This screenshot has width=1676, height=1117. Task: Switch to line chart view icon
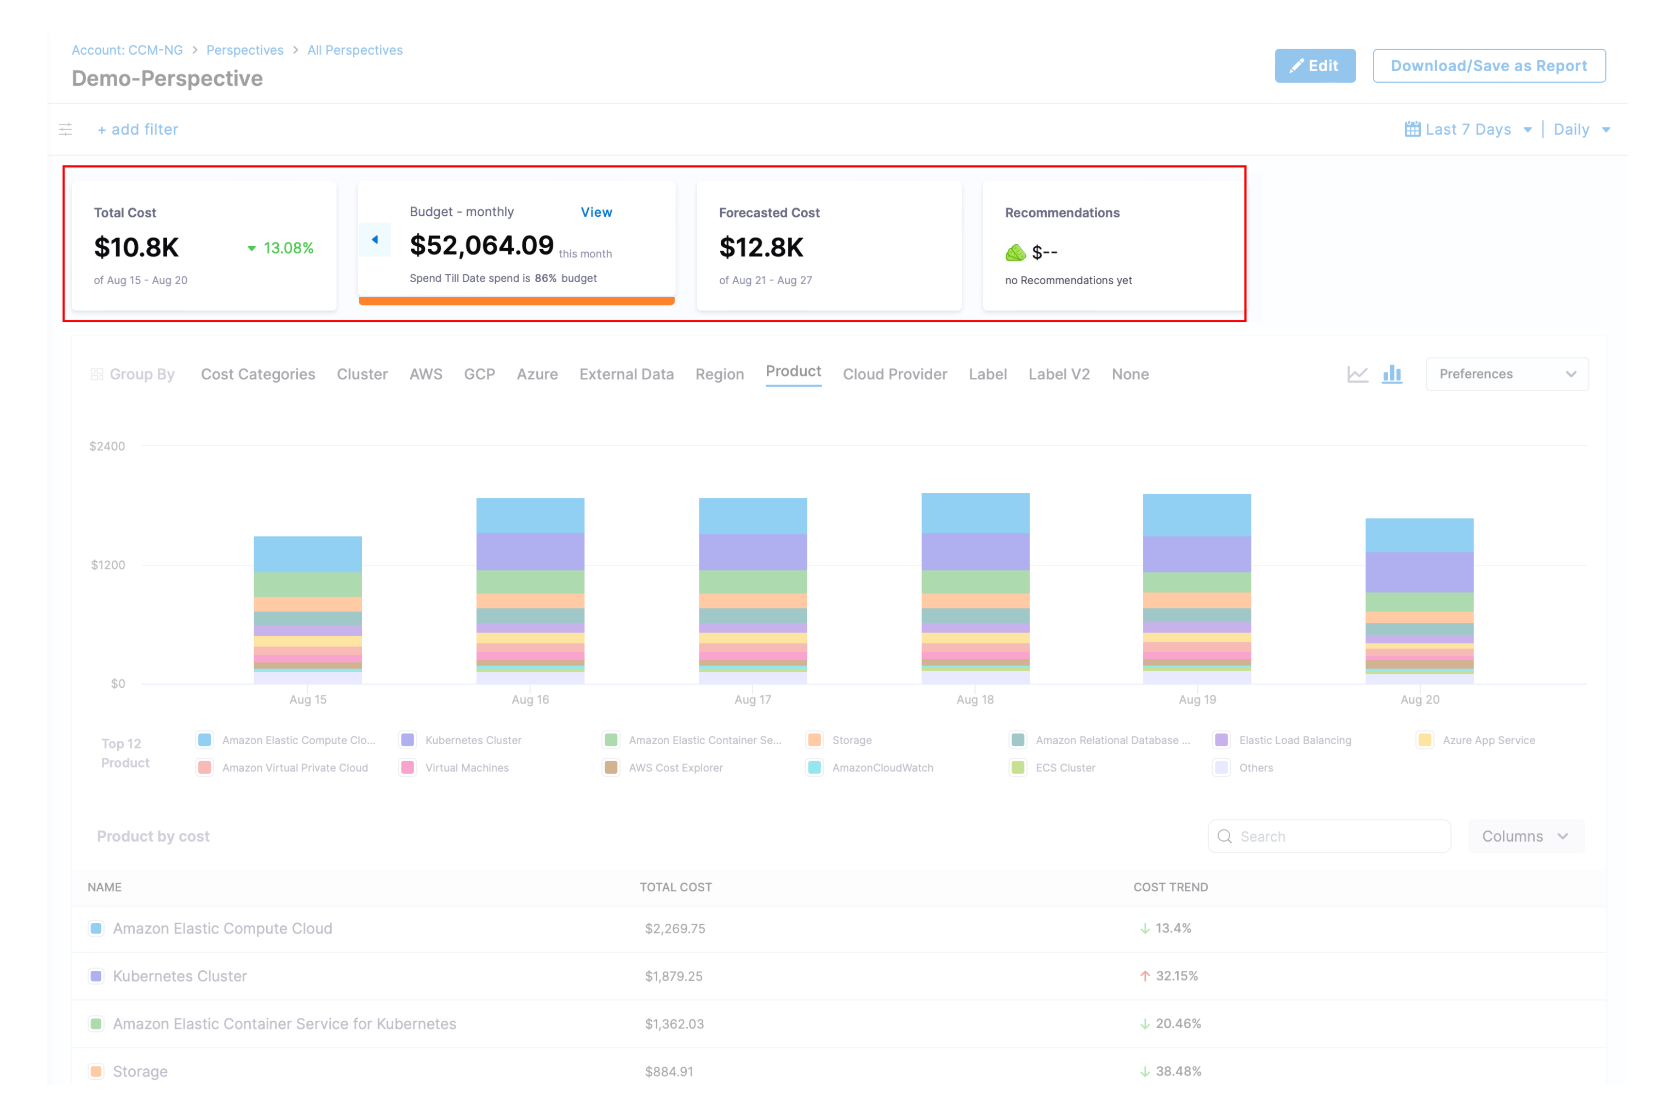coord(1357,374)
